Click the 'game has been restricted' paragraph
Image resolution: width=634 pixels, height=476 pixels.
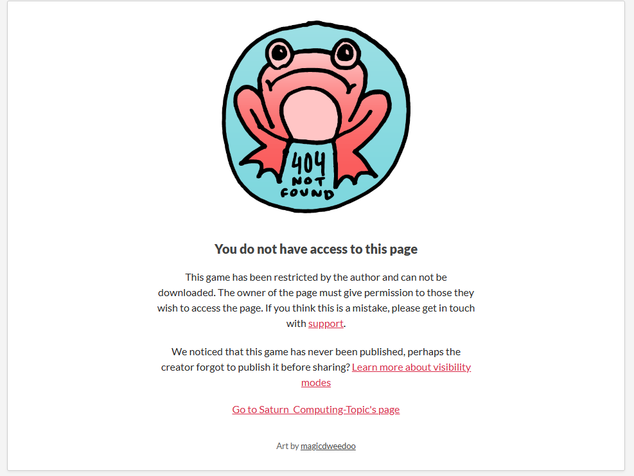tap(316, 300)
